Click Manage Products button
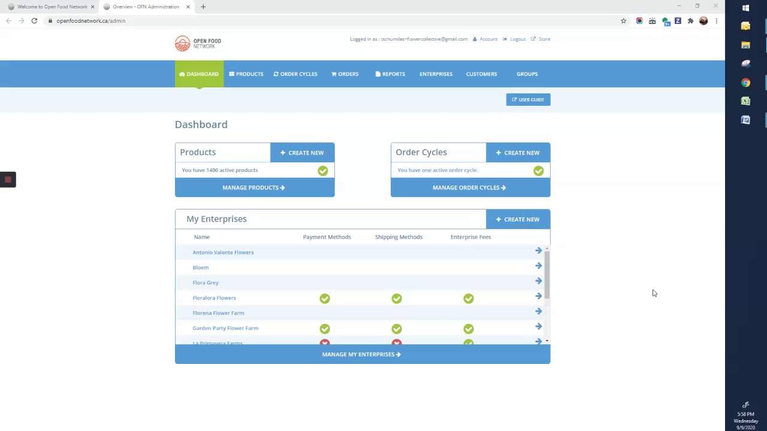This screenshot has height=431, width=767. (255, 187)
